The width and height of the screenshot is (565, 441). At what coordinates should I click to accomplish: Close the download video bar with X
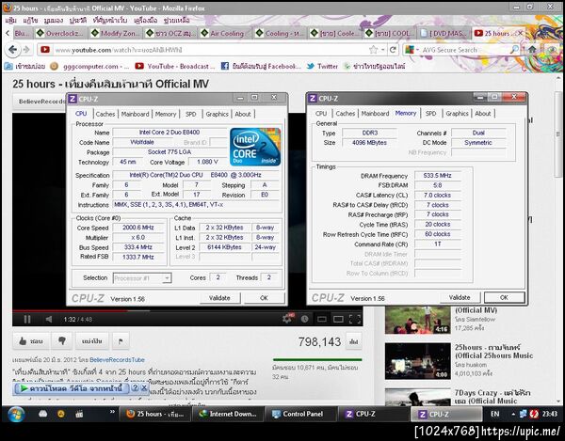tap(144, 387)
